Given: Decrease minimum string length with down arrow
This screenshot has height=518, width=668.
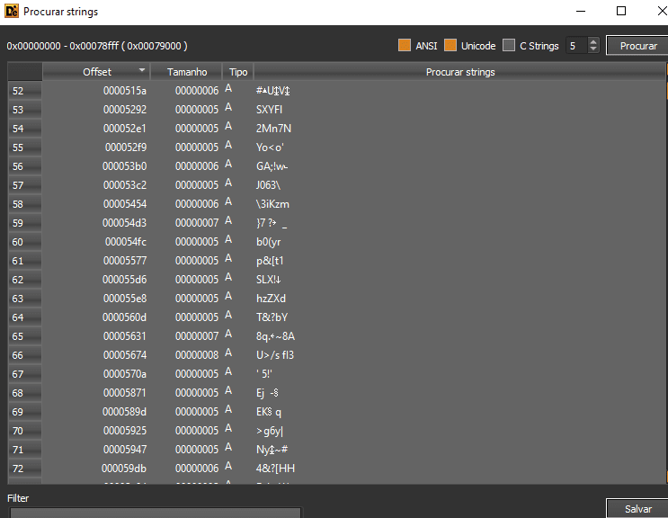Looking at the screenshot, I should click(x=593, y=49).
